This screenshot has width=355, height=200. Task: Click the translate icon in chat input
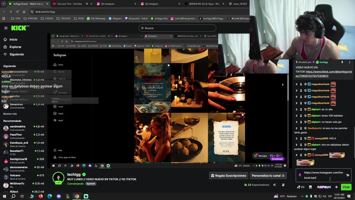pyautogui.click(x=348, y=175)
